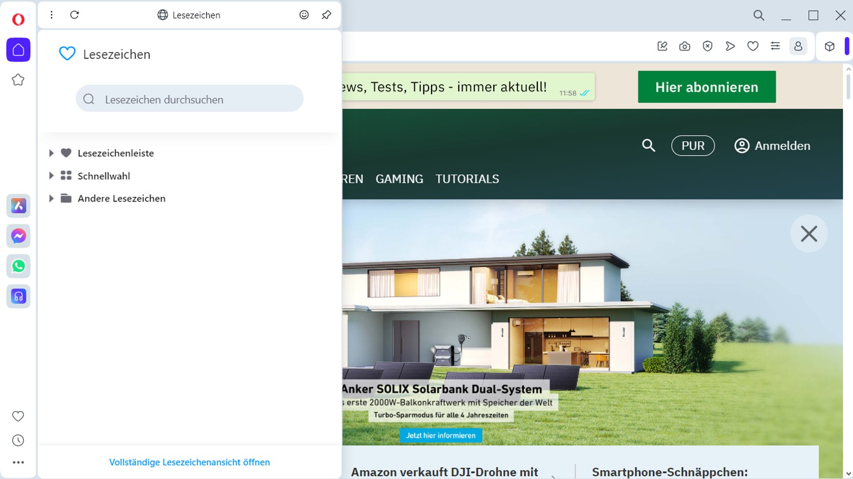Image resolution: width=853 pixels, height=479 pixels.
Task: Open the music player sidebar icon
Action: tap(18, 296)
